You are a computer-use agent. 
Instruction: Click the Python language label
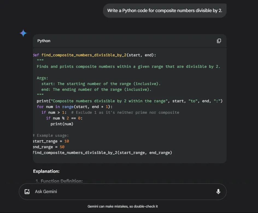point(44,41)
